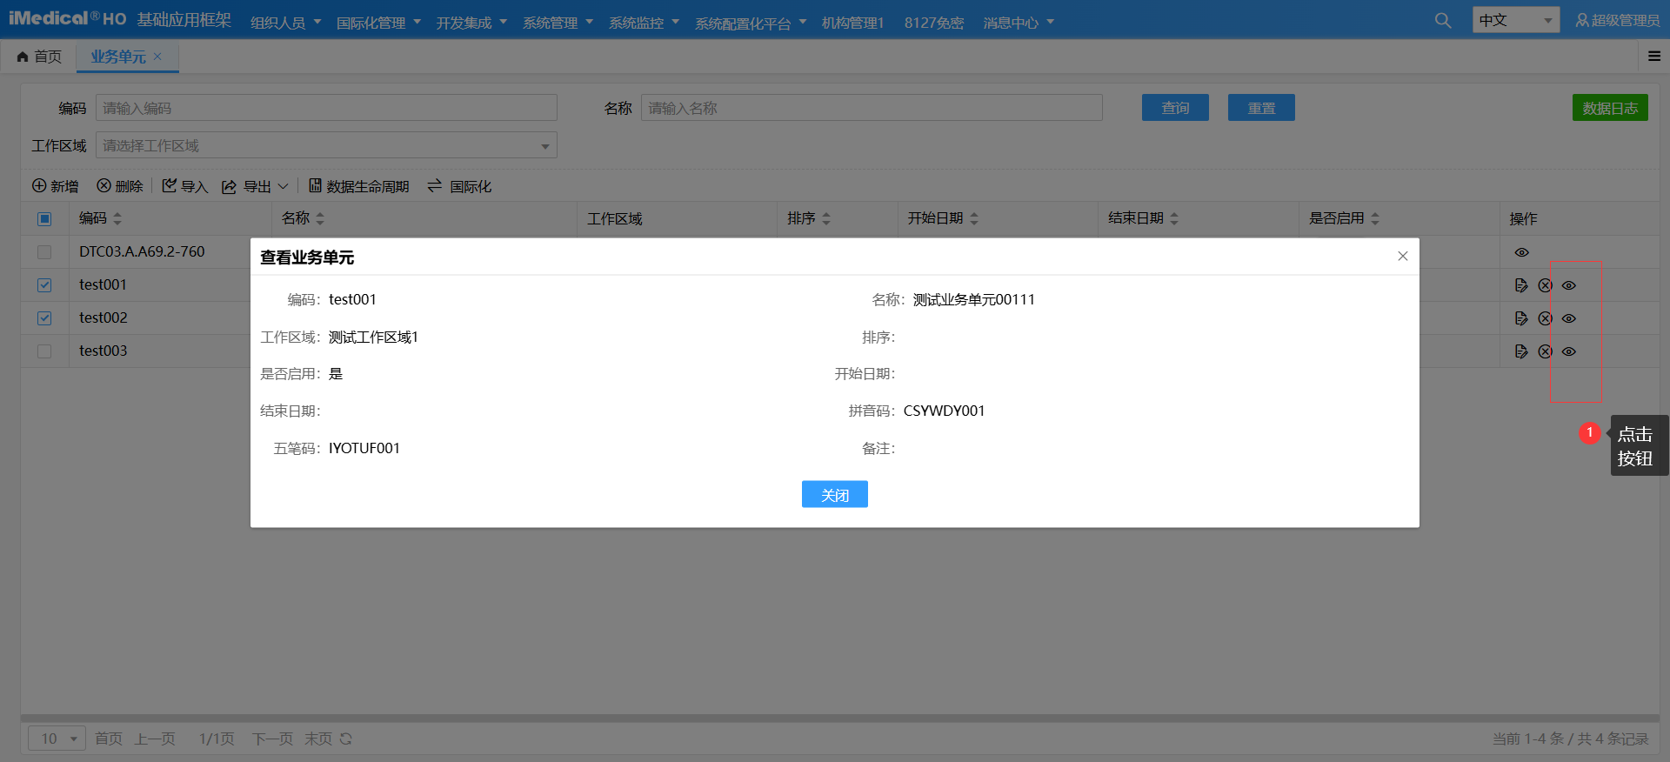Click the 国际化 toolbar button
This screenshot has width=1670, height=762.
459,186
